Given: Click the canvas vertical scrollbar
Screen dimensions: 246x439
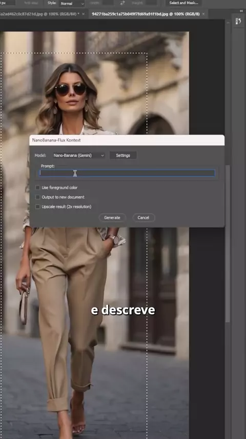Looking at the screenshot, I should (x=228, y=243).
